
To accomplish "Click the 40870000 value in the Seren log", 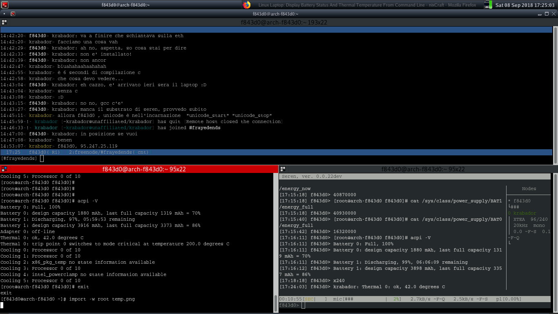I will coord(345,195).
